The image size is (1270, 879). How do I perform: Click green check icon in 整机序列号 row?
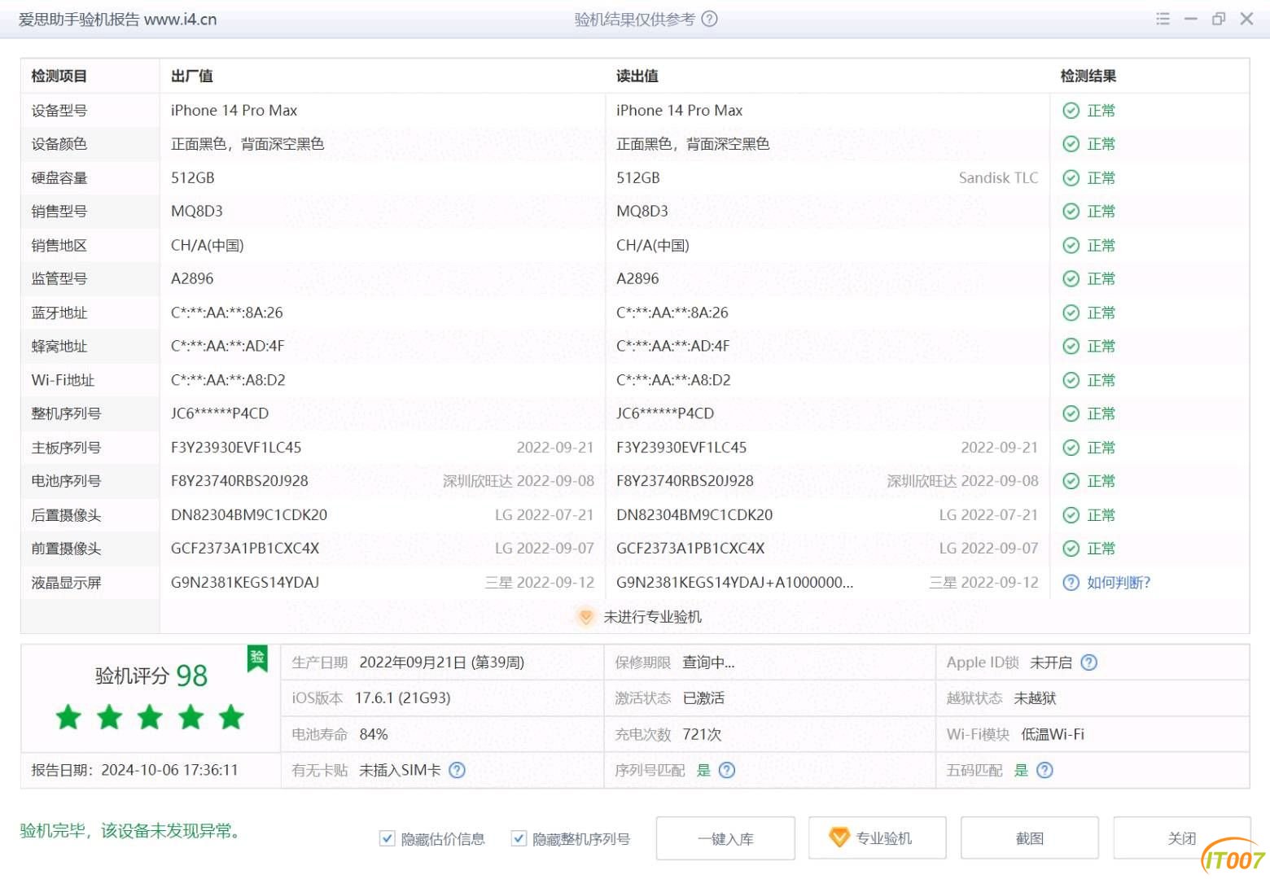(1071, 414)
